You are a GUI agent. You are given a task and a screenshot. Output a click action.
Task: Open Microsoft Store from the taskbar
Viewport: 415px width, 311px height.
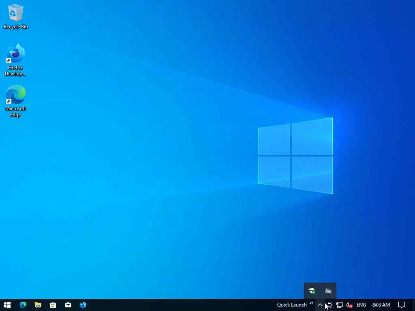tap(53, 305)
